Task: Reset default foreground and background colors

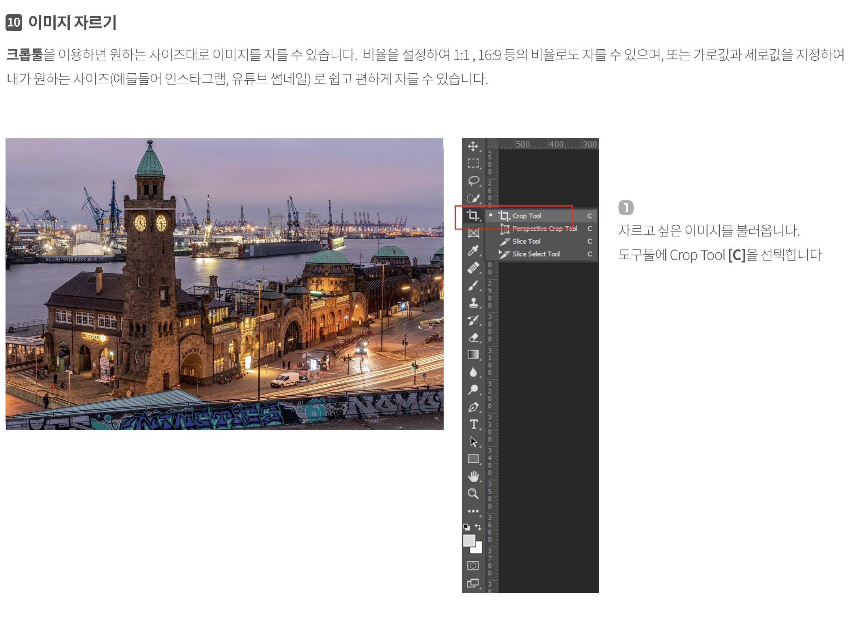Action: [x=467, y=527]
